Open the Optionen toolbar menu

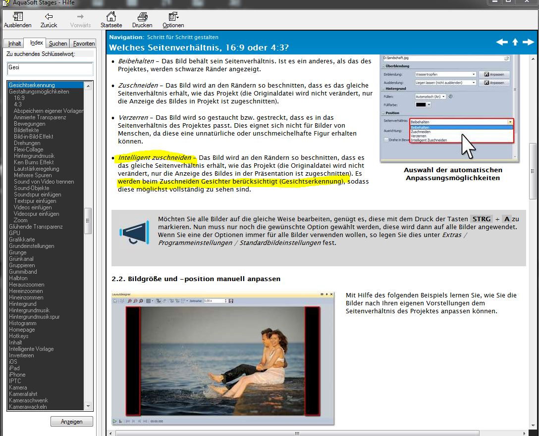click(173, 17)
